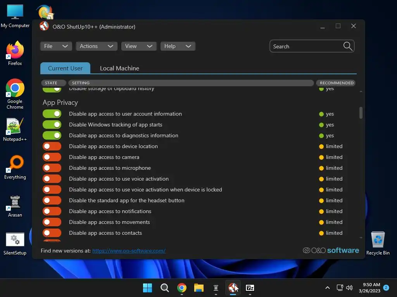Open the File dropdown menu
The height and width of the screenshot is (297, 397).
coord(56,46)
